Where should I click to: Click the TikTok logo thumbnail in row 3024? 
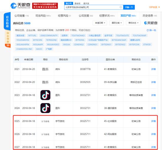[45, 108]
